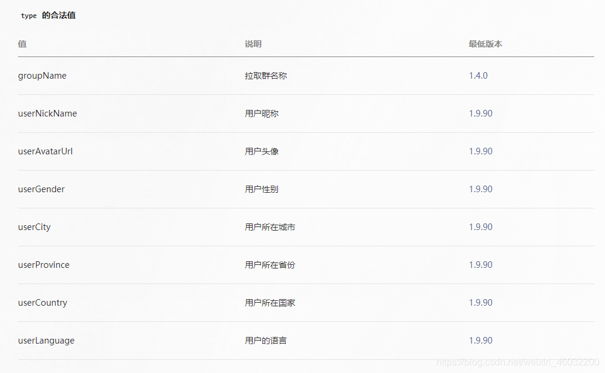Click the 用户的语言 description text
The width and height of the screenshot is (605, 373).
[x=266, y=341]
